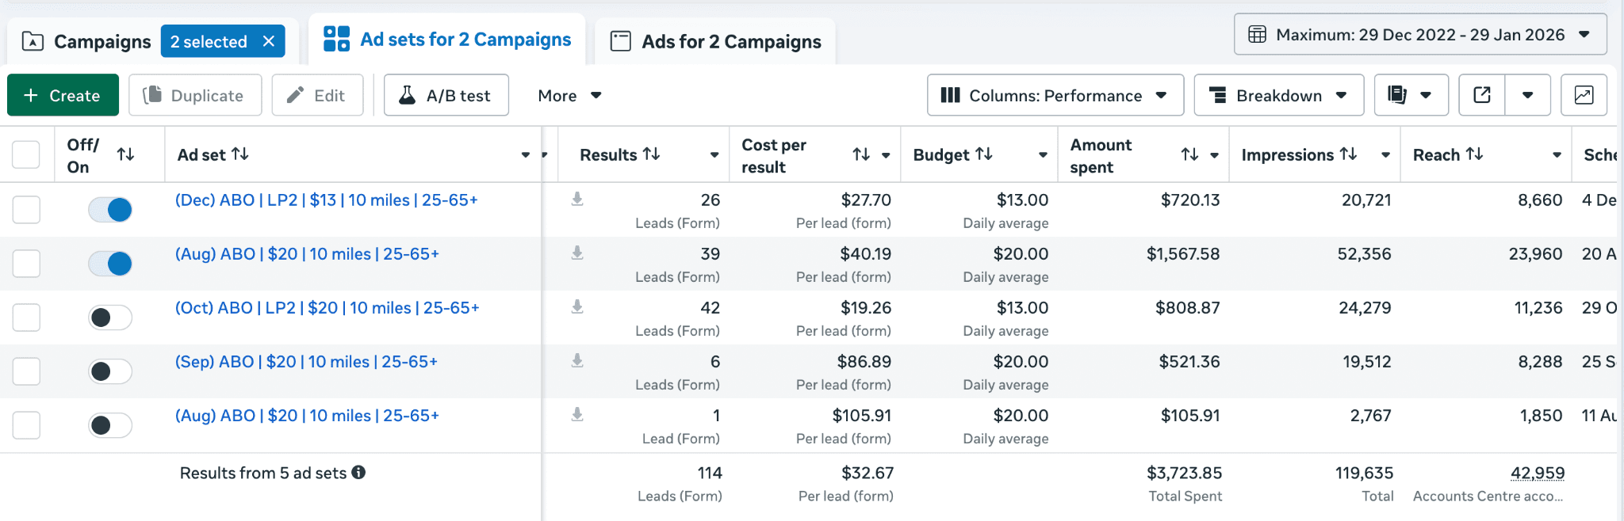Select checkbox for the active (Aug) ABO $20 ad set
This screenshot has width=1624, height=521.
26,264
